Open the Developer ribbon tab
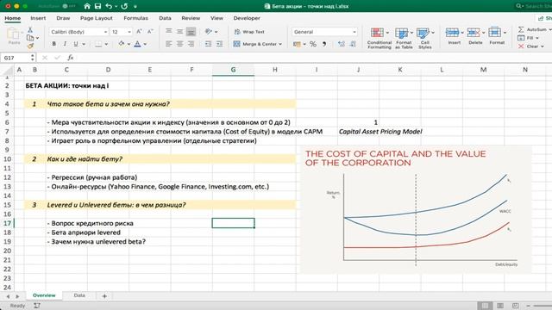This screenshot has height=310, width=552. pyautogui.click(x=247, y=18)
